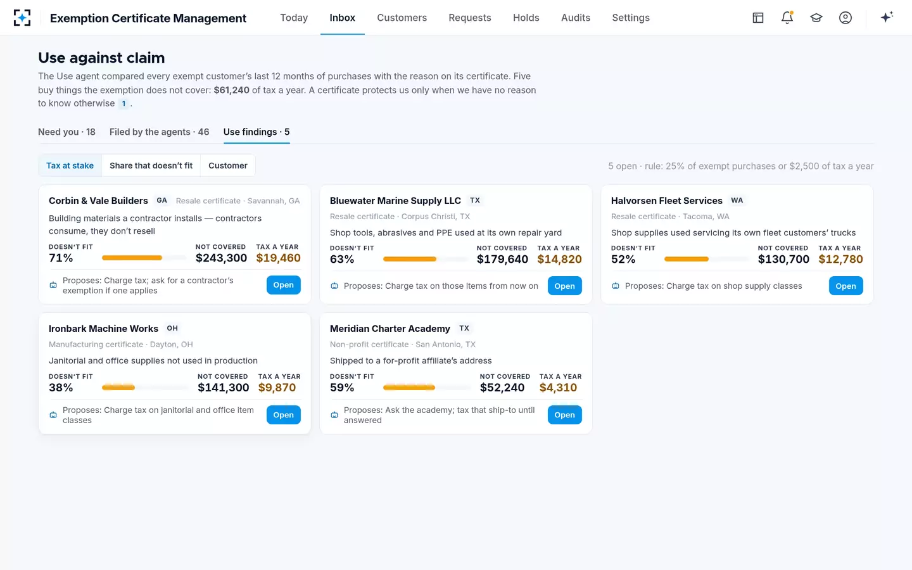
Task: Click the 38% doesn't-fit bar for Ironbark
Action: (144, 388)
